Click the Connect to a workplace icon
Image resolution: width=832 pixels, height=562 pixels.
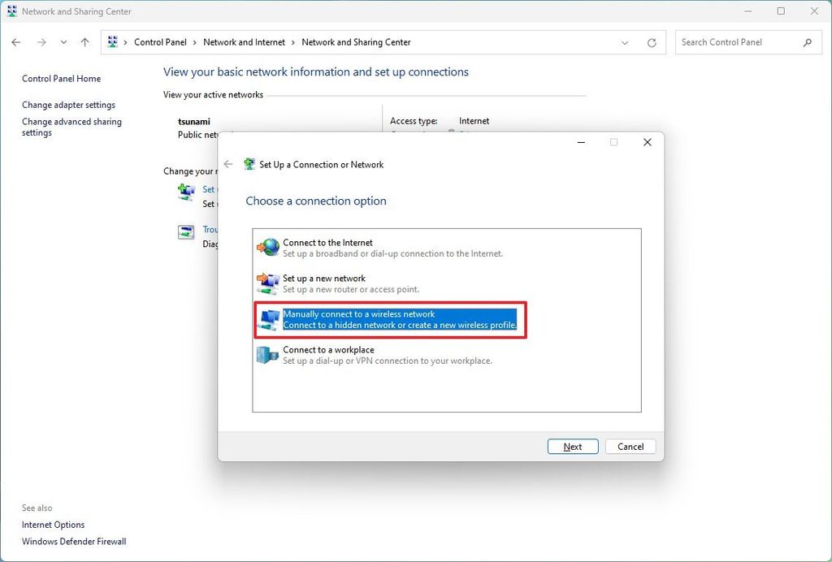pos(268,355)
